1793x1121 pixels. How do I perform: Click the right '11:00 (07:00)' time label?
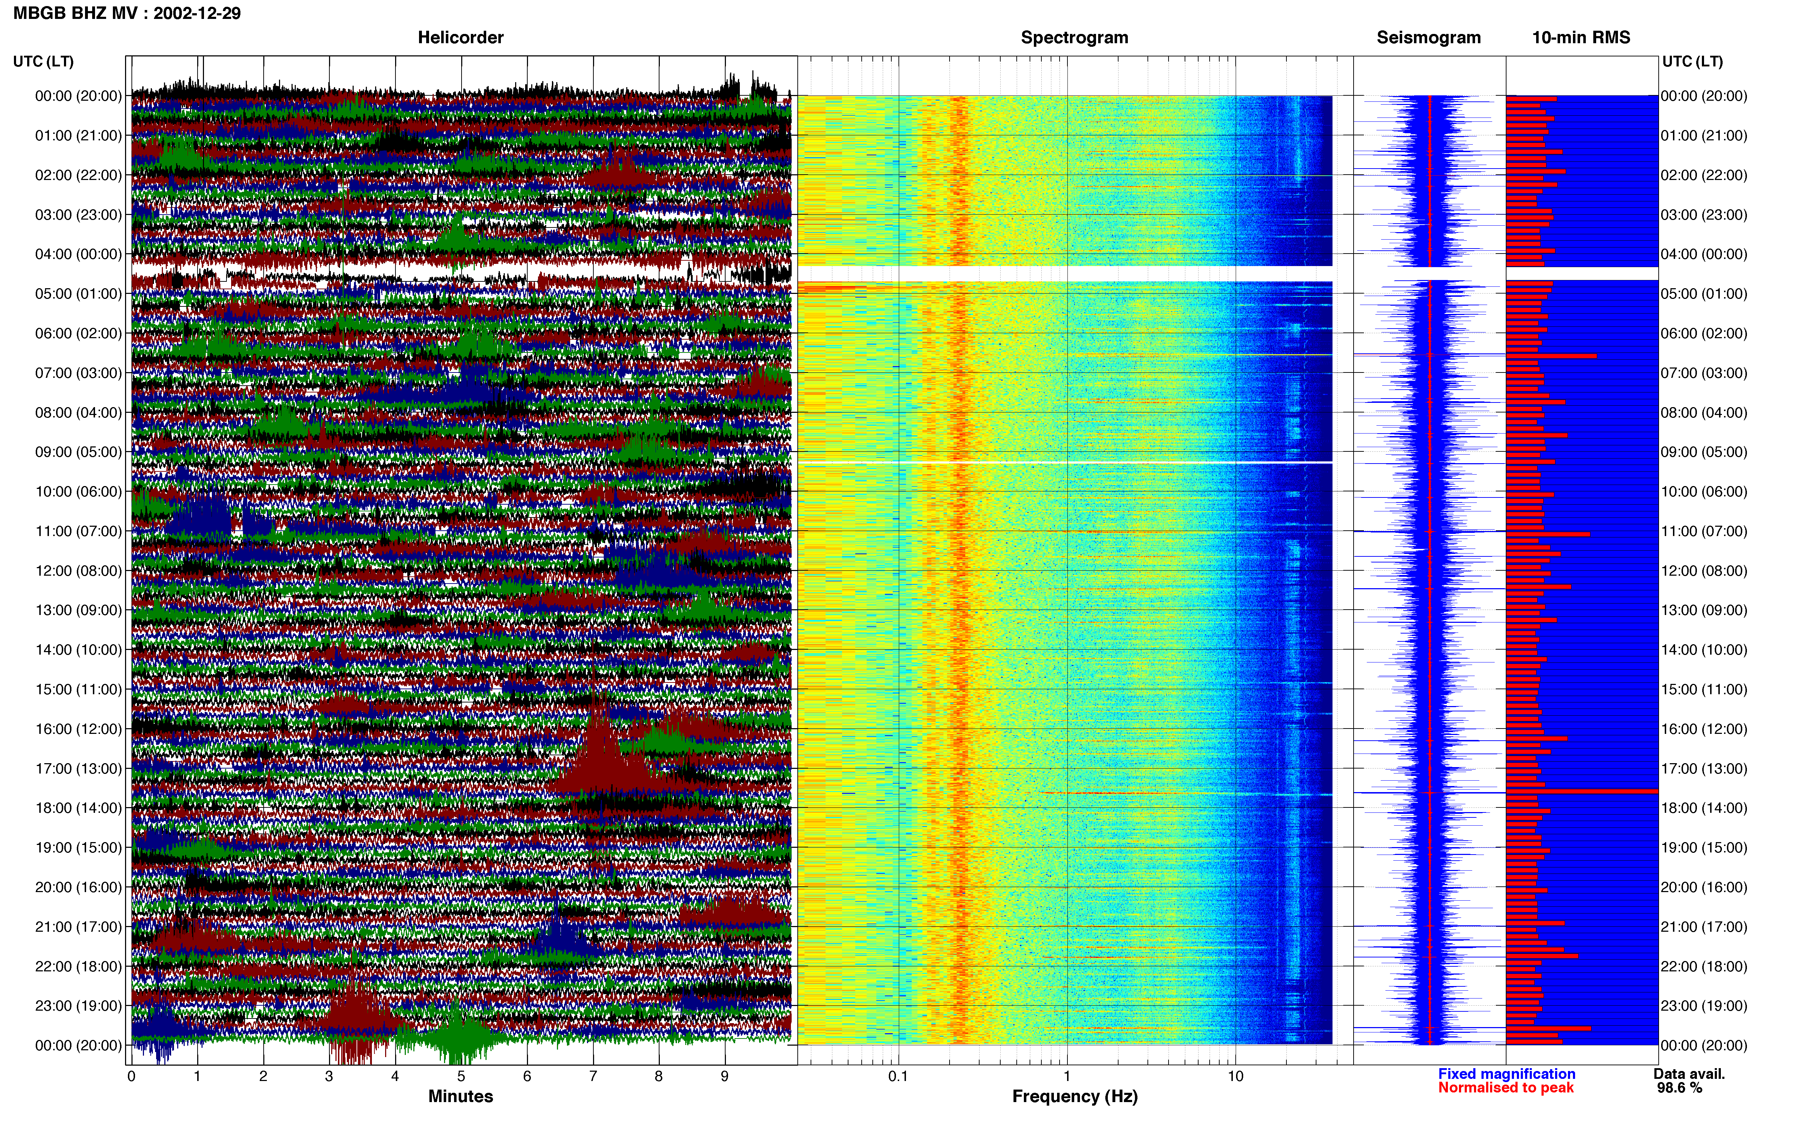pyautogui.click(x=1704, y=532)
